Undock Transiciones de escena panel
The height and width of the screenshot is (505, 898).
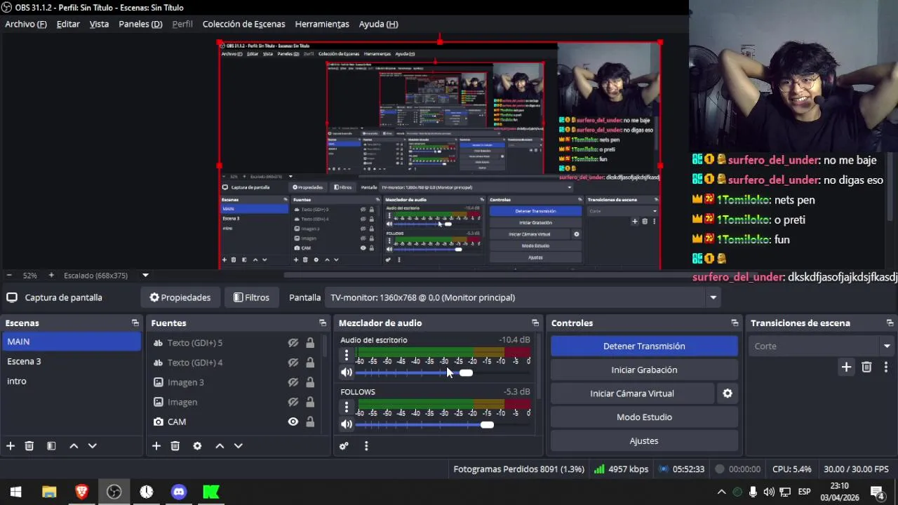[890, 323]
